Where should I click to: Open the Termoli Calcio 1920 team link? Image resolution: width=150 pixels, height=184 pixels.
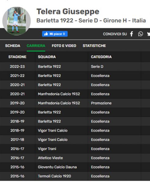54,176
